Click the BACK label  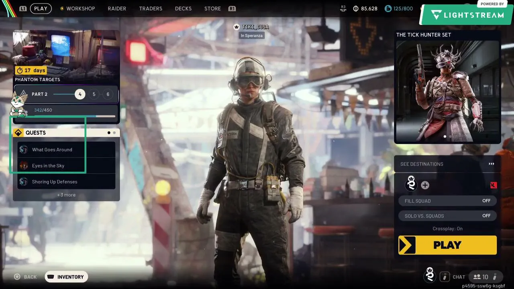[30, 277]
